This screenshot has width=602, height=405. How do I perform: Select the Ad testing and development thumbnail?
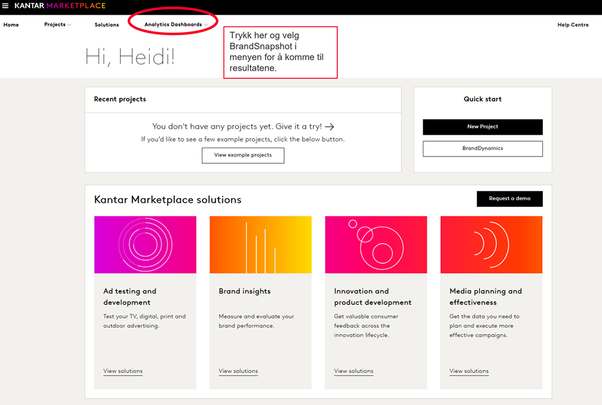click(x=145, y=245)
